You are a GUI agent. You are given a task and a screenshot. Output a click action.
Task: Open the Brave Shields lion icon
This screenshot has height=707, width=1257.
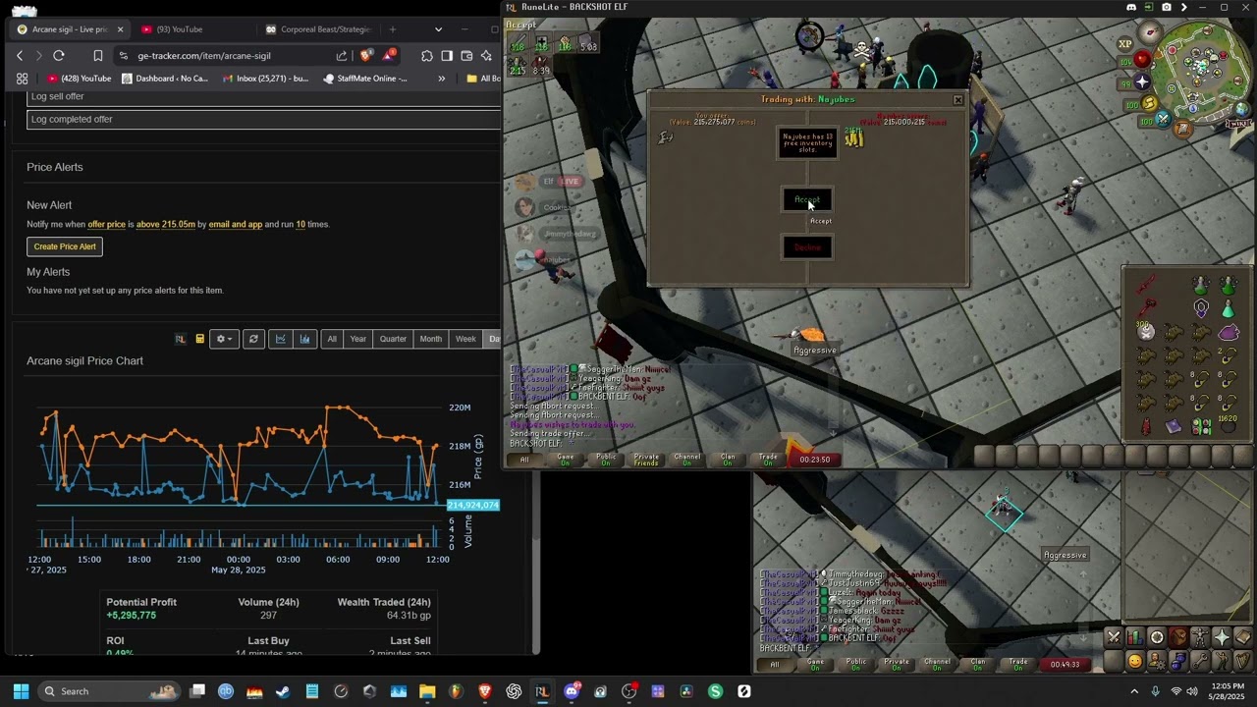[x=366, y=56]
